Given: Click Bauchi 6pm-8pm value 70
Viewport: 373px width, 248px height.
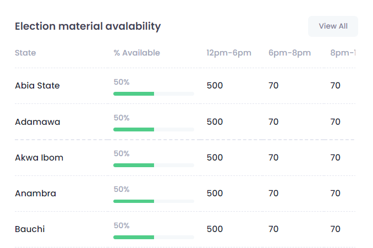Looking at the screenshot, I should 273,229.
